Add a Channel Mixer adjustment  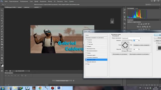click(x=147, y=27)
